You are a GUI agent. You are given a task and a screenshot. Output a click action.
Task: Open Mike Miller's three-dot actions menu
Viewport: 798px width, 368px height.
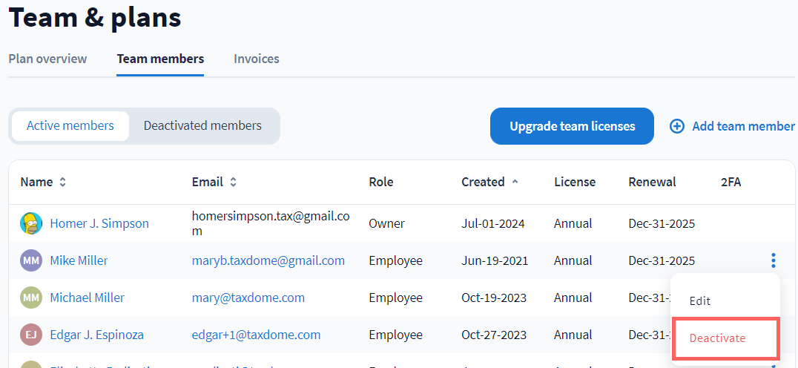pos(773,260)
